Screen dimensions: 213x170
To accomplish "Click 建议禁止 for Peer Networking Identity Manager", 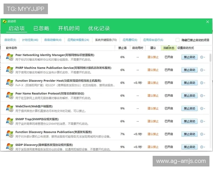I will pyautogui.click(x=153, y=57).
